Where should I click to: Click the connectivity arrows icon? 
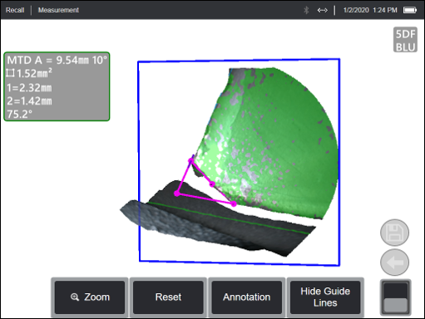(323, 10)
